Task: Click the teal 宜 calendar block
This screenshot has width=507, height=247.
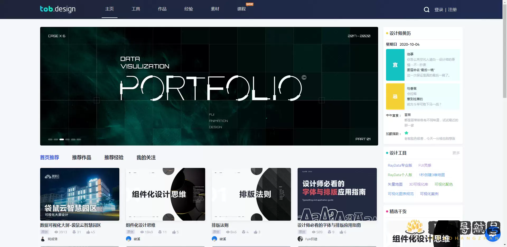Action: [x=395, y=65]
